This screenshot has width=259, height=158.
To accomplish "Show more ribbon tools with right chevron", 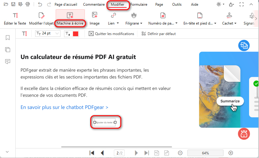I will 256,19.
